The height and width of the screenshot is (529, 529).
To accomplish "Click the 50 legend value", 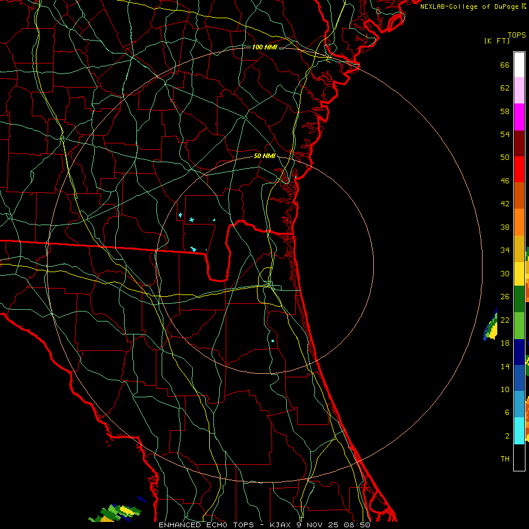I will tap(505, 158).
